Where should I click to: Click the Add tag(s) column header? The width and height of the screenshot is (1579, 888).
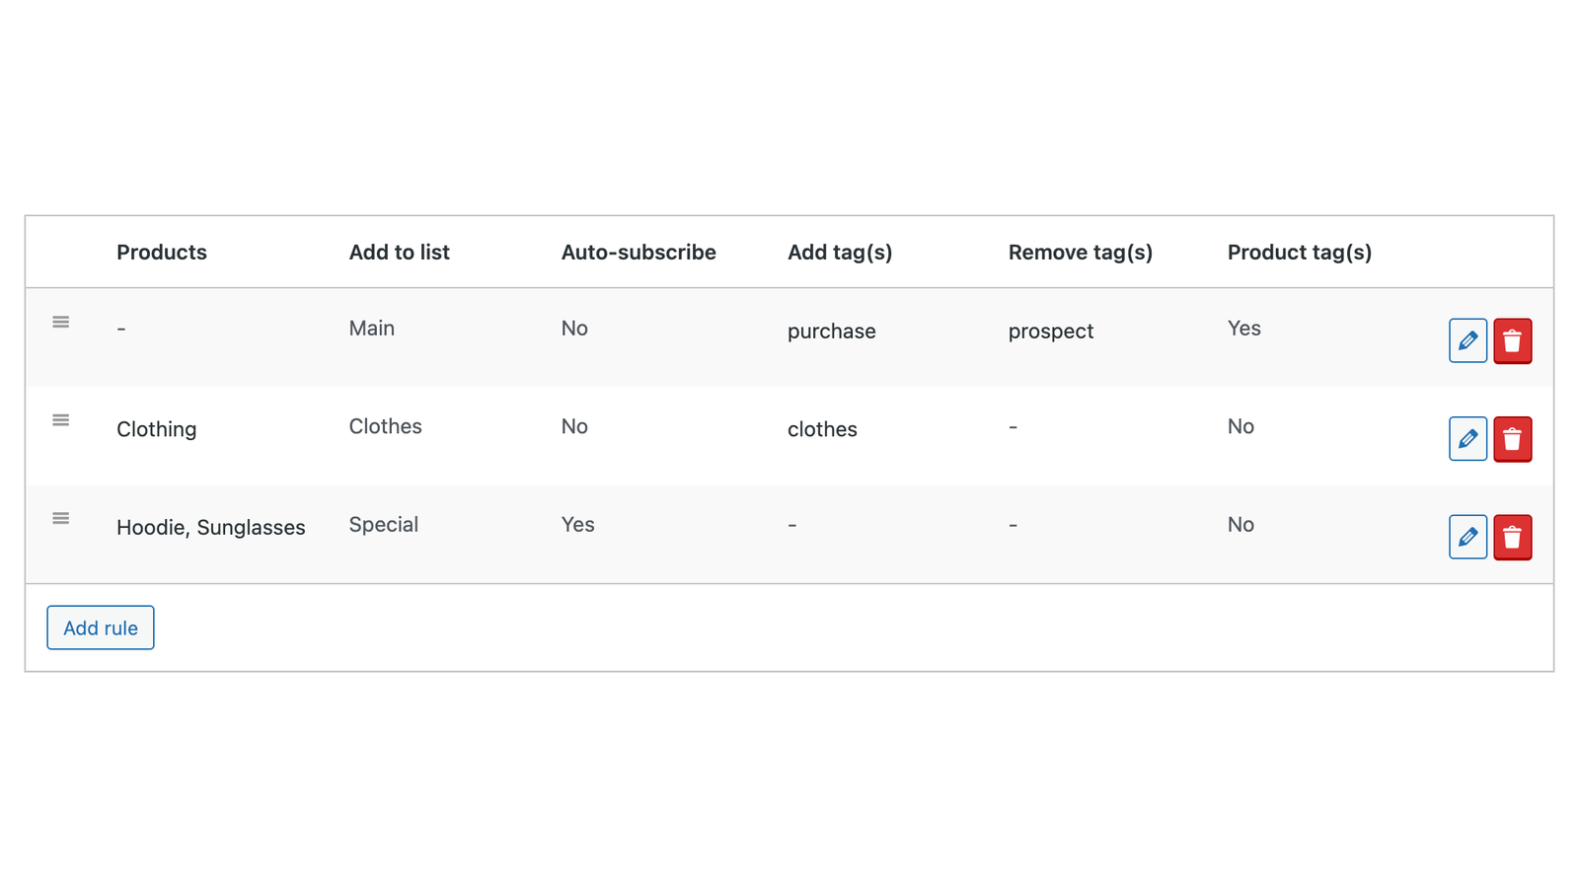coord(840,253)
